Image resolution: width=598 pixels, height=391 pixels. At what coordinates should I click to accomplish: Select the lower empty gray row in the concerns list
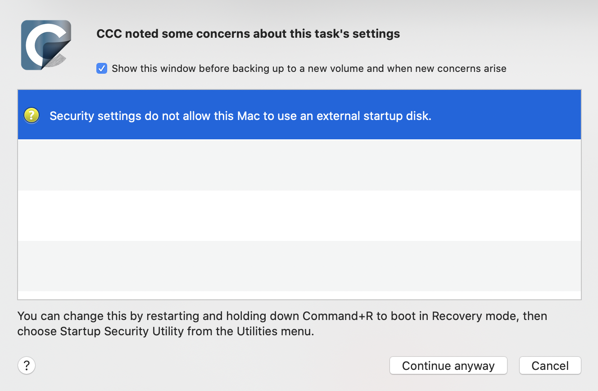[x=299, y=266]
